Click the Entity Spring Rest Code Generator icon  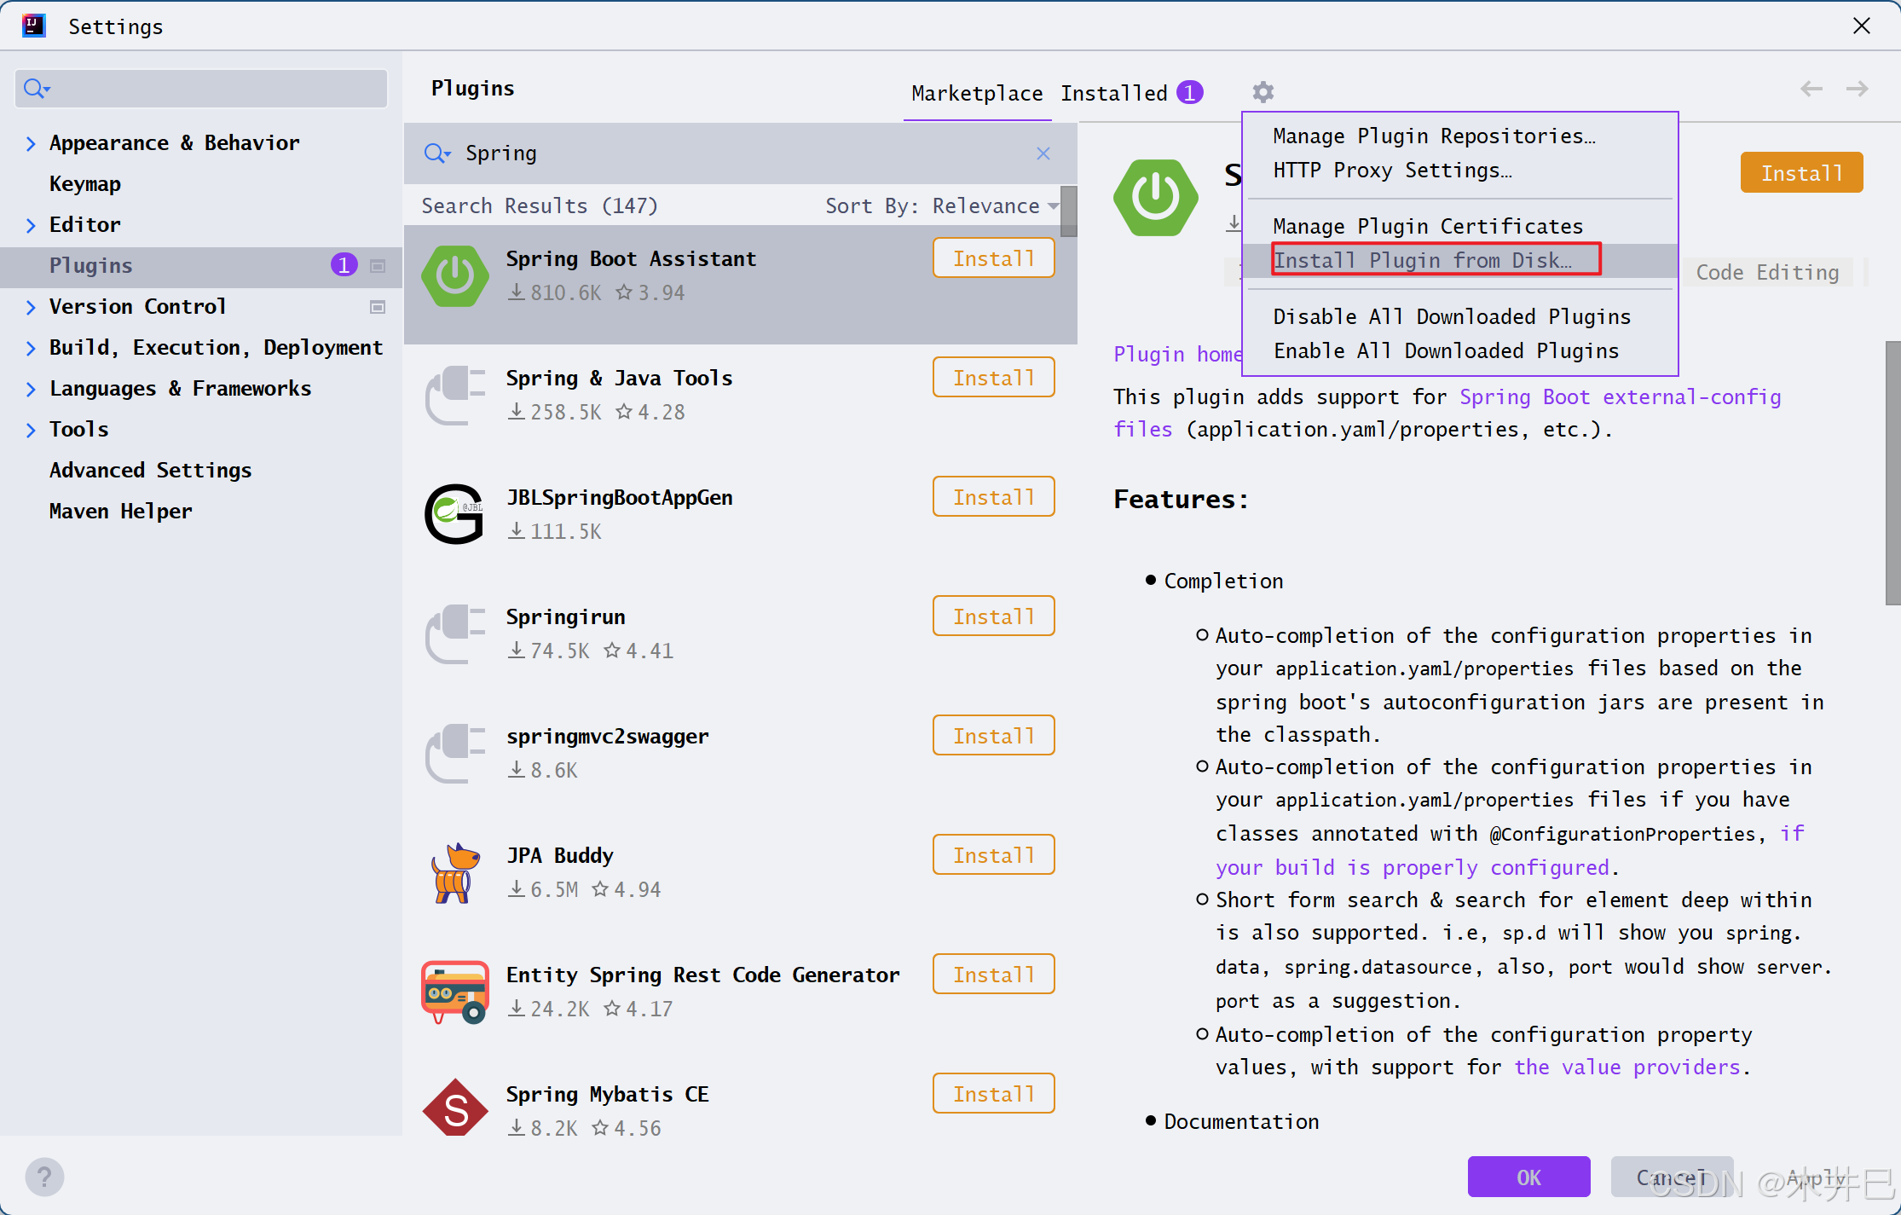pyautogui.click(x=455, y=992)
